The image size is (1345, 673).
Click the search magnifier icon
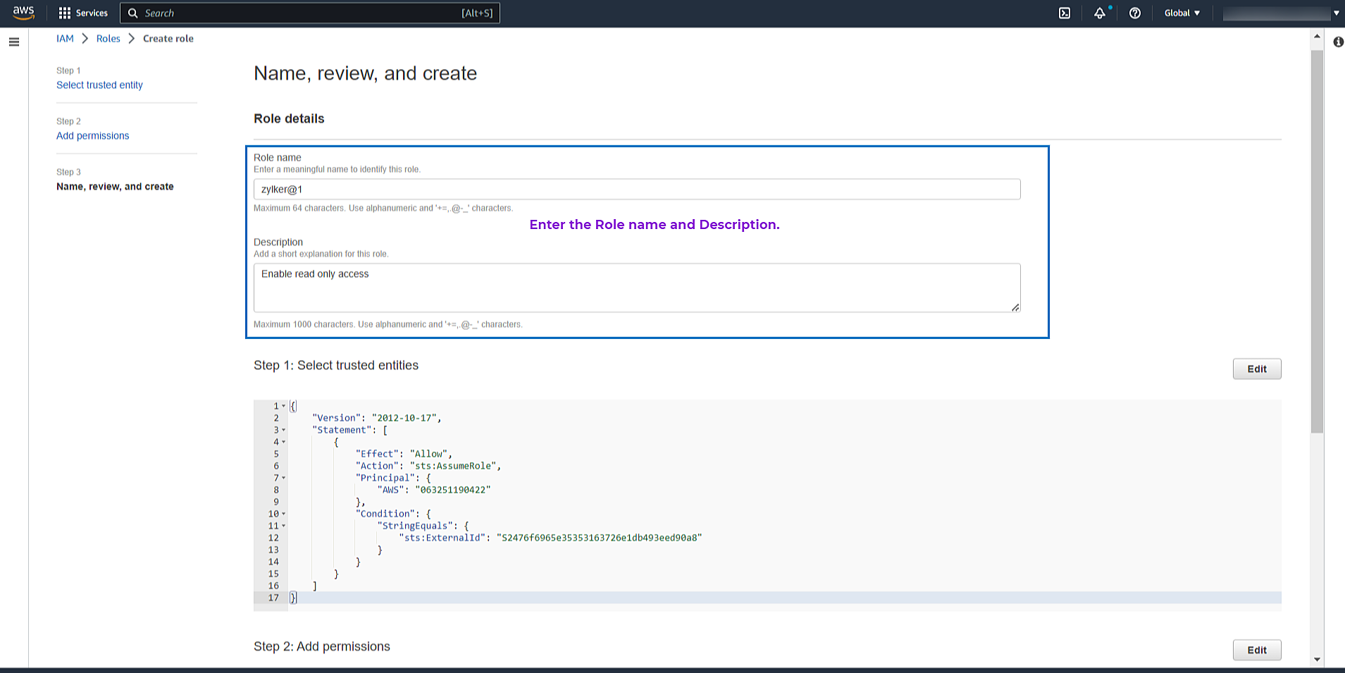[x=132, y=13]
